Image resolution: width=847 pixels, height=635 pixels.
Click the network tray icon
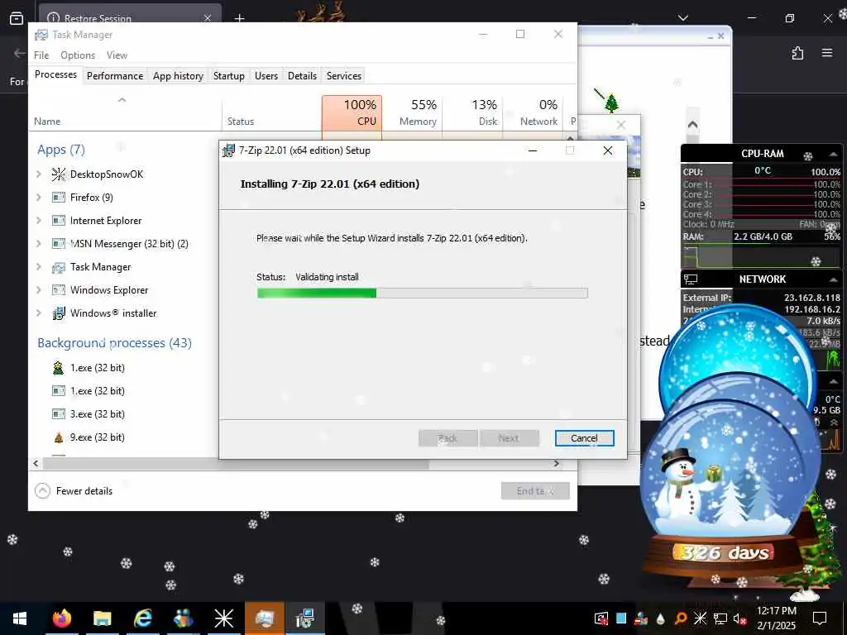click(720, 618)
